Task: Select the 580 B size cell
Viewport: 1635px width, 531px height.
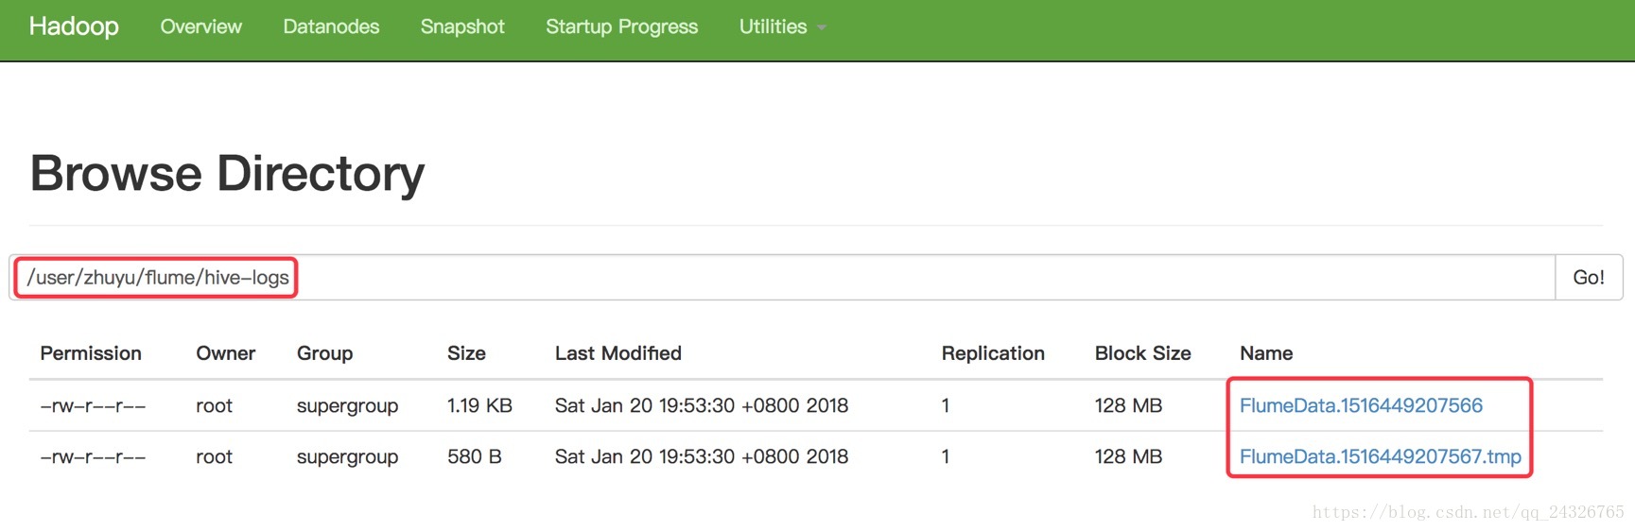Action: point(474,457)
